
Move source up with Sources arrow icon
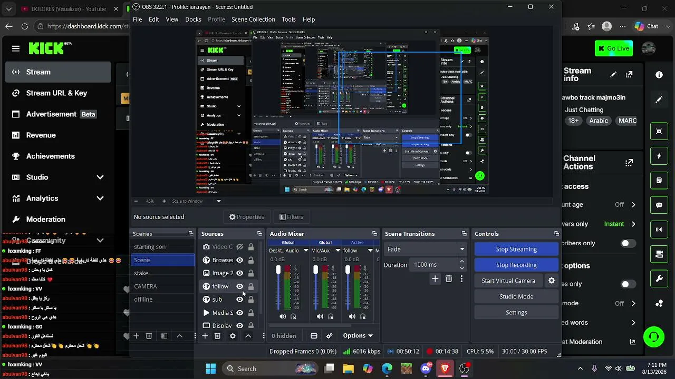click(x=248, y=336)
